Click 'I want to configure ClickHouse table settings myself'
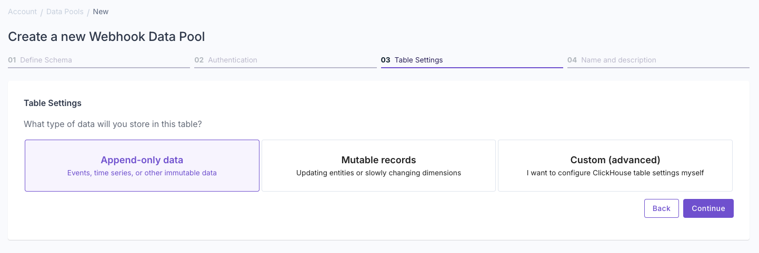759x253 pixels. pos(615,173)
